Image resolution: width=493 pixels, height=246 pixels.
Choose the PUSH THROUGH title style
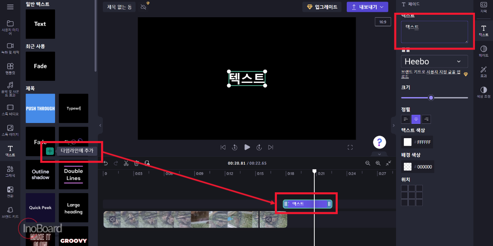click(x=40, y=108)
